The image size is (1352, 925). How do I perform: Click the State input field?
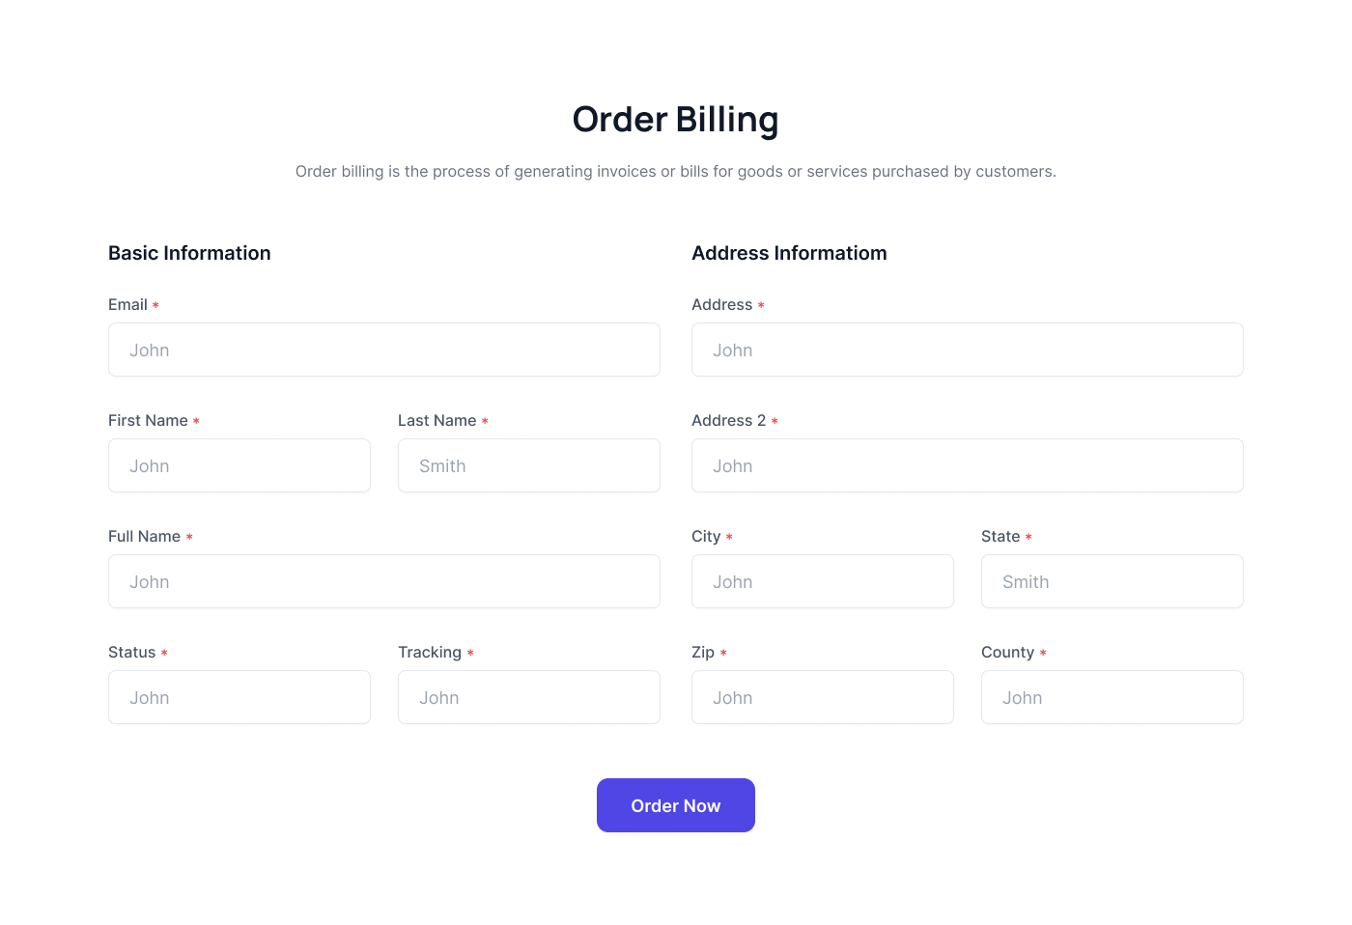coord(1112,581)
